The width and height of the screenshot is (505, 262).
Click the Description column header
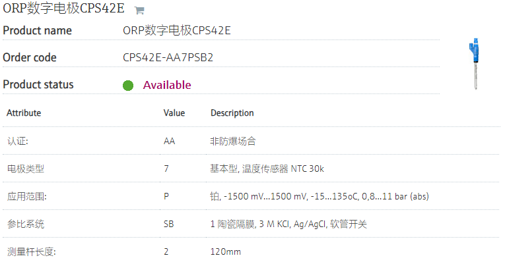tap(232, 113)
